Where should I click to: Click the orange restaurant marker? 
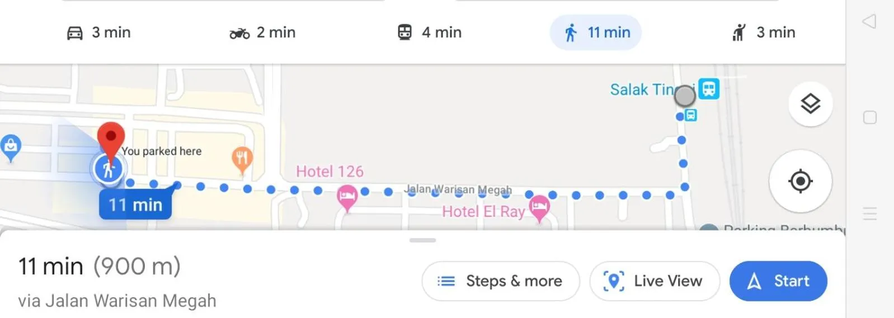(242, 159)
